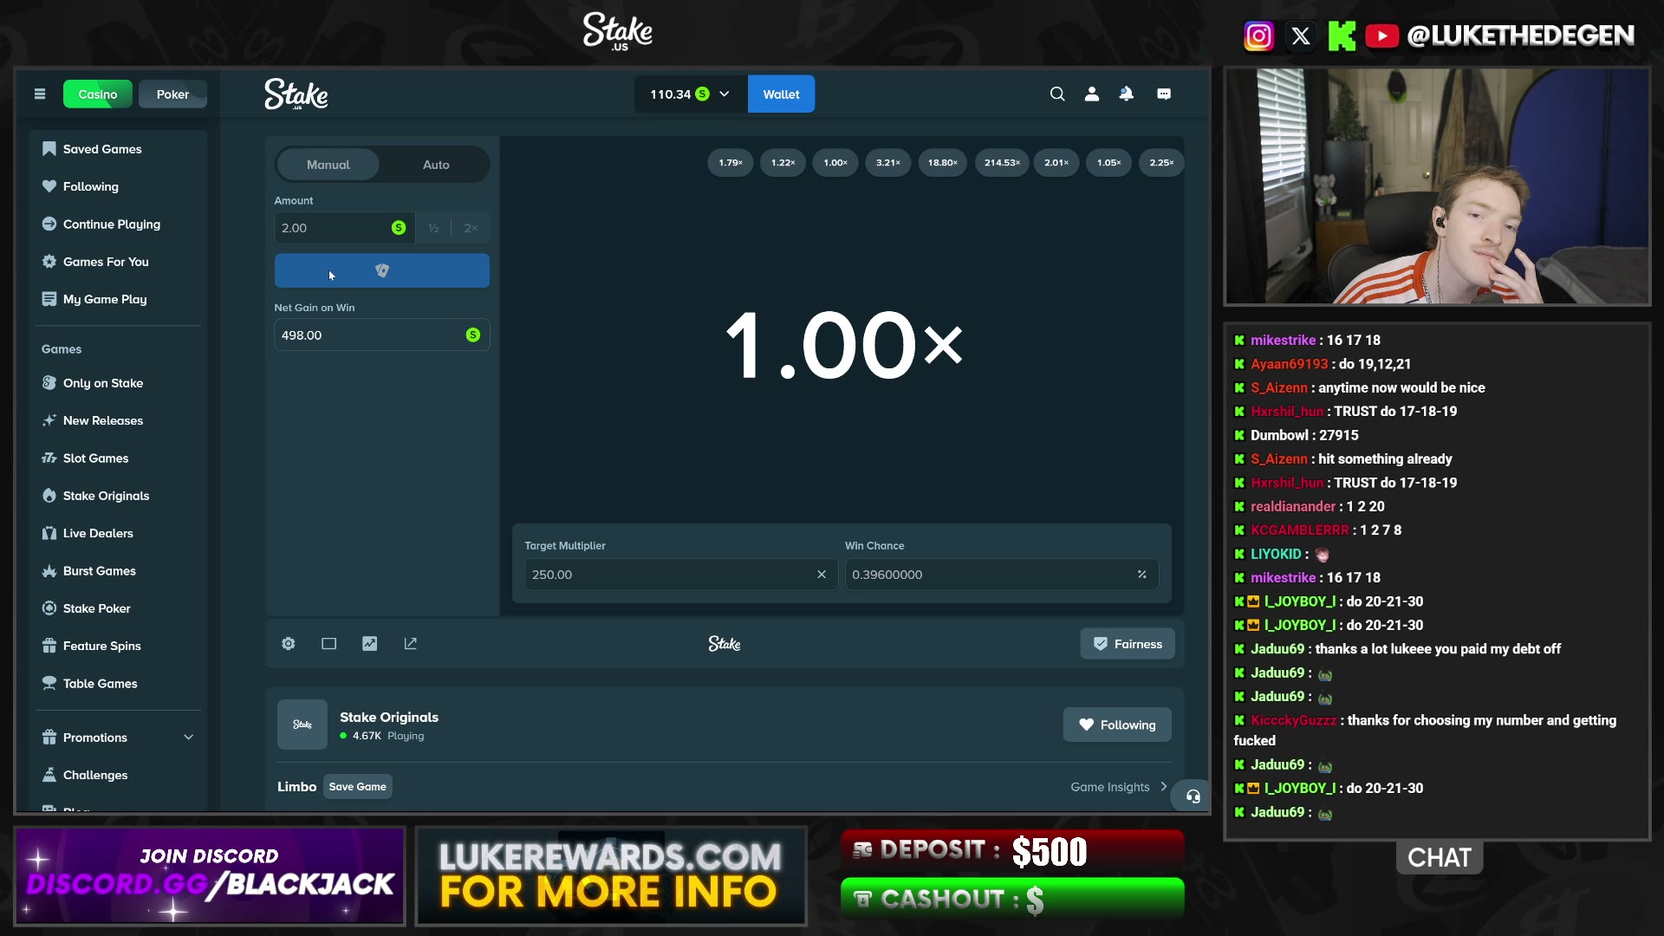Select the Poker mode
1664x936 pixels.
pos(172,94)
